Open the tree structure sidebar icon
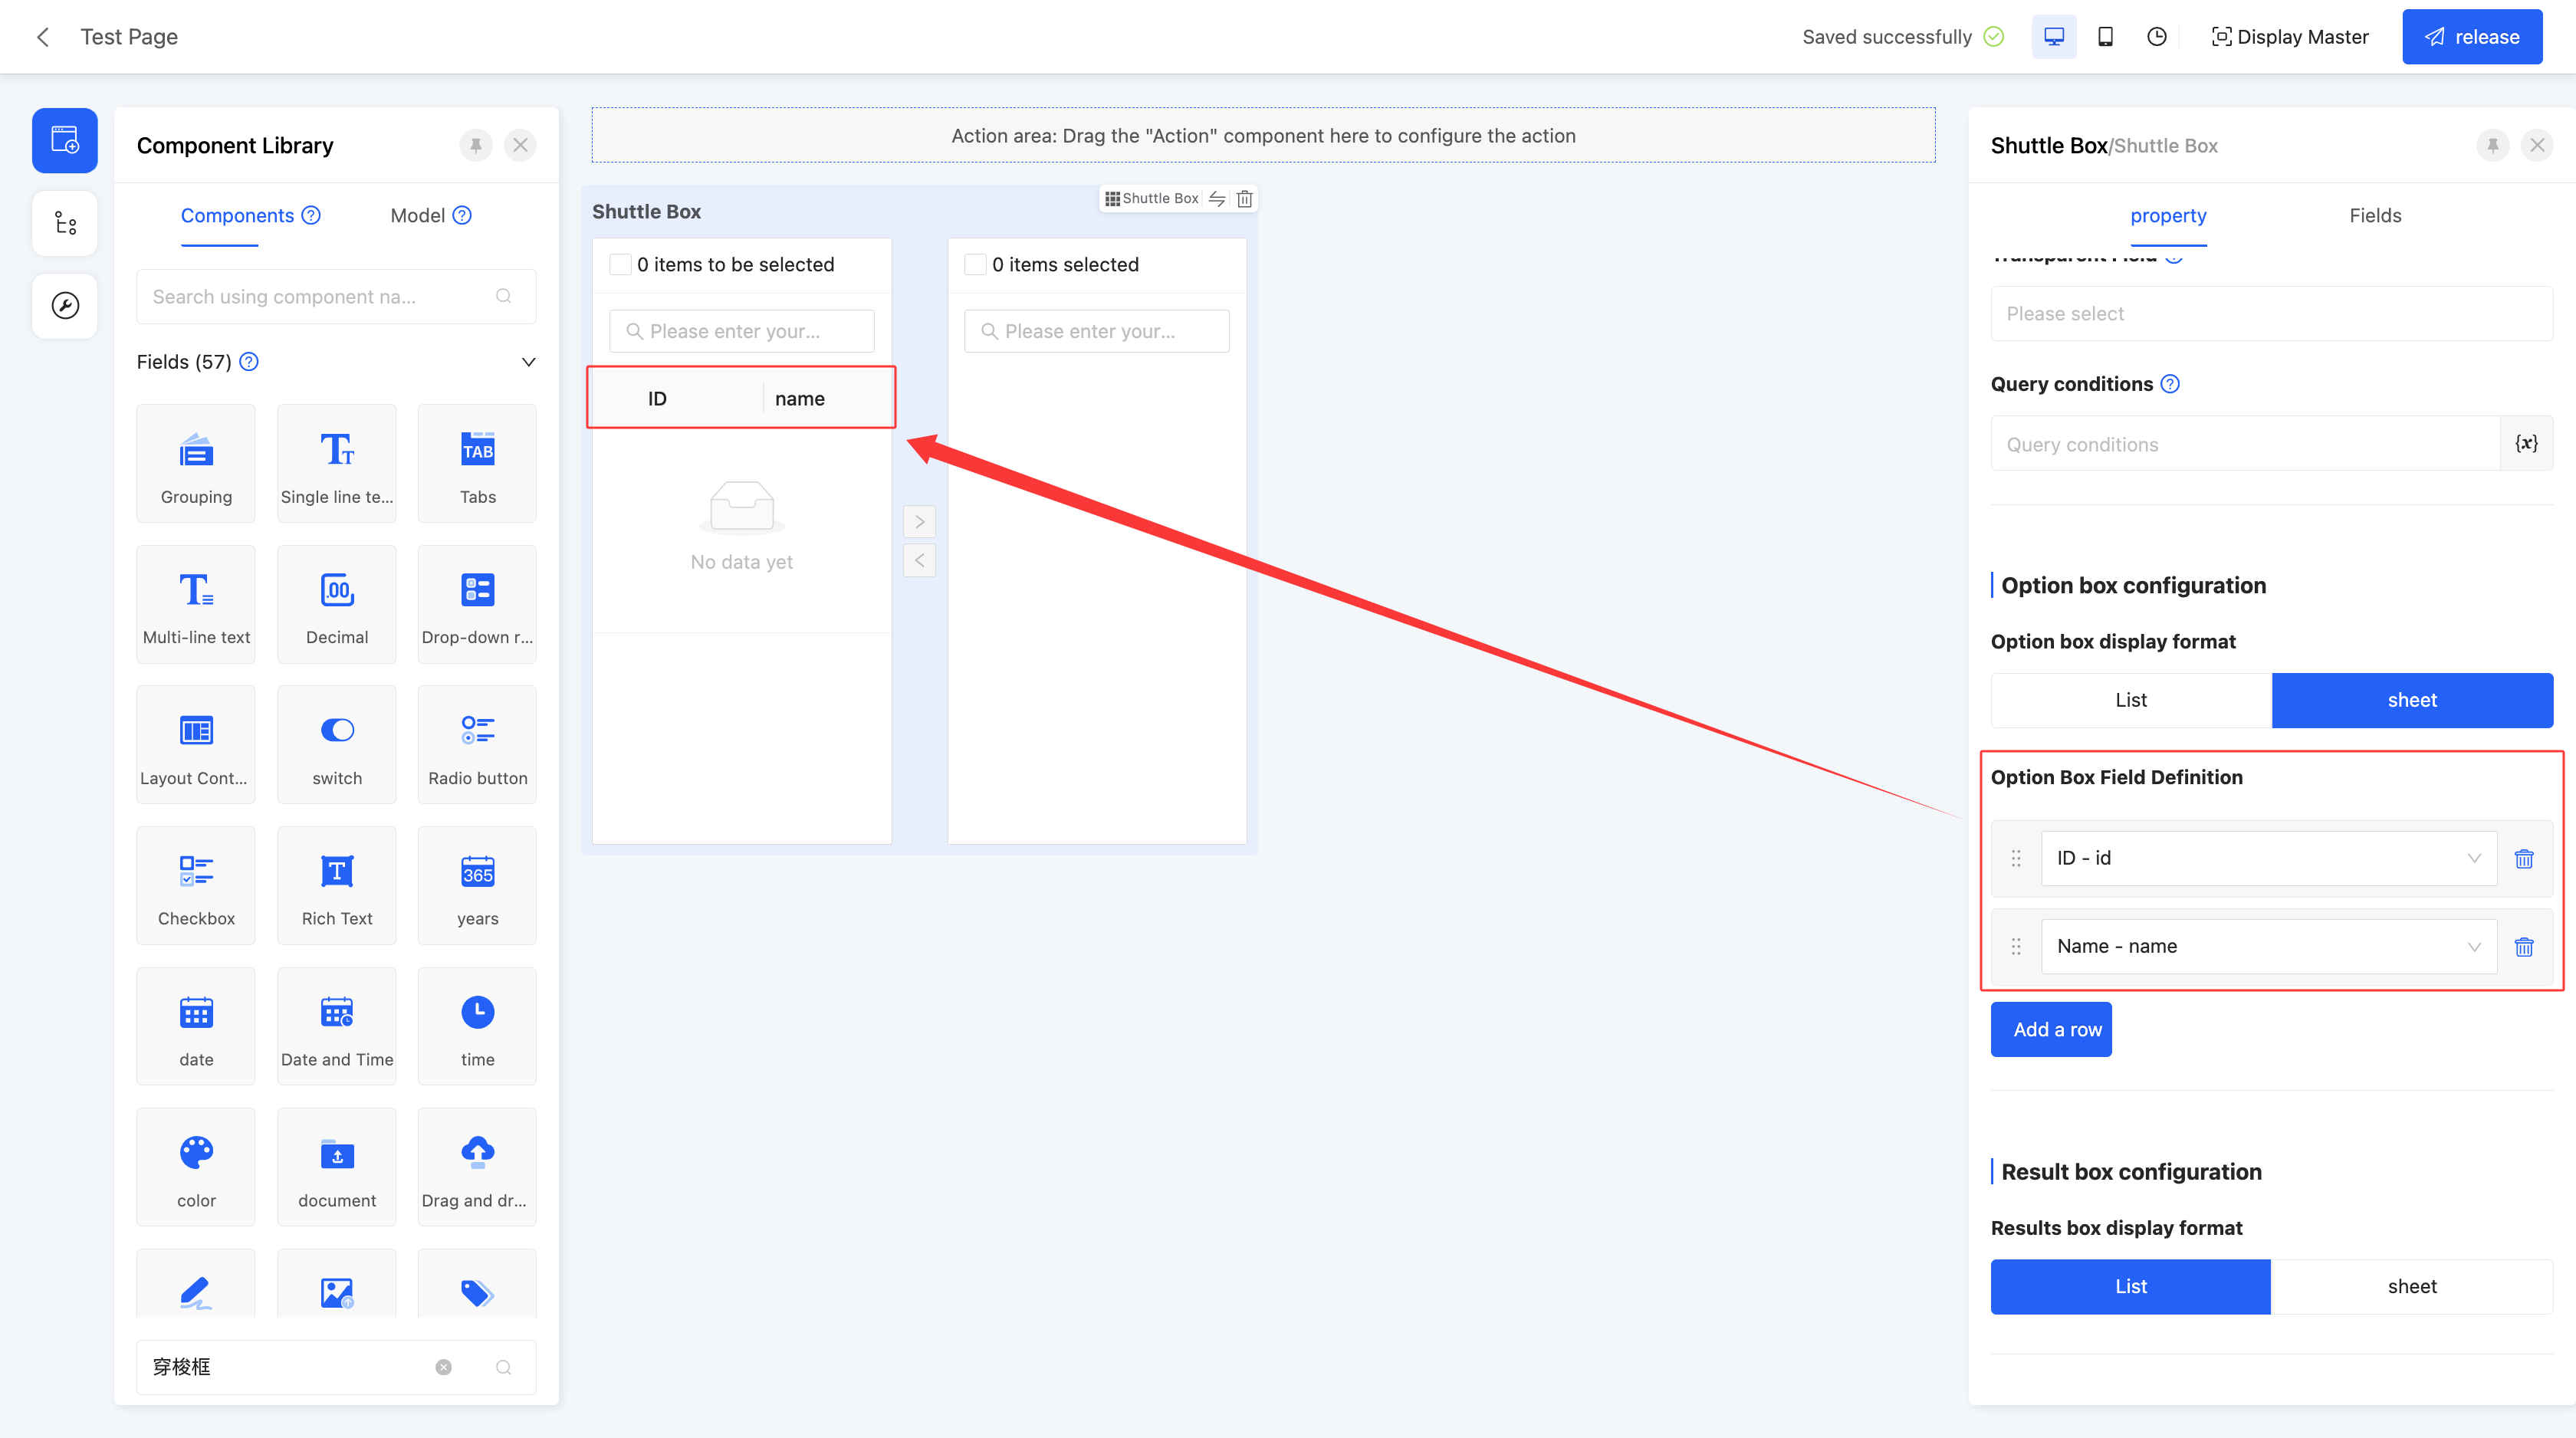Screen dimensions: 2576x1438 point(65,223)
